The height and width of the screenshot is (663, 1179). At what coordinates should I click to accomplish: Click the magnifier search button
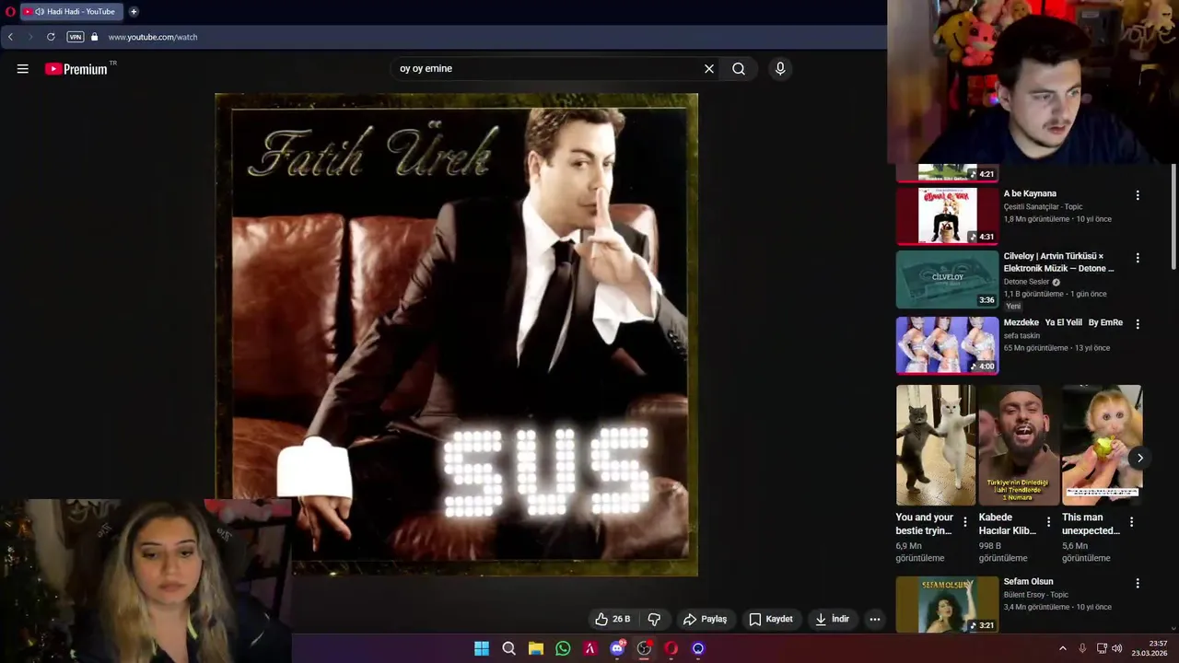click(739, 69)
